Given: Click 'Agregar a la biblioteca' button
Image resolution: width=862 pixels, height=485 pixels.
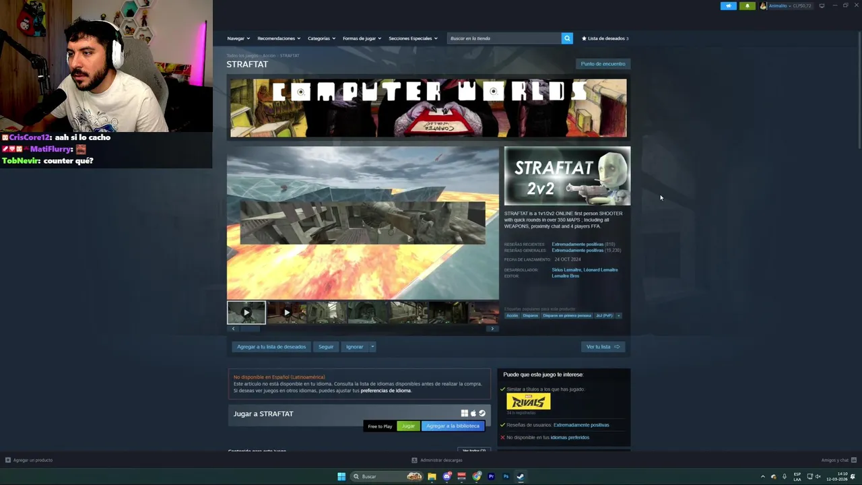Looking at the screenshot, I should tap(453, 426).
